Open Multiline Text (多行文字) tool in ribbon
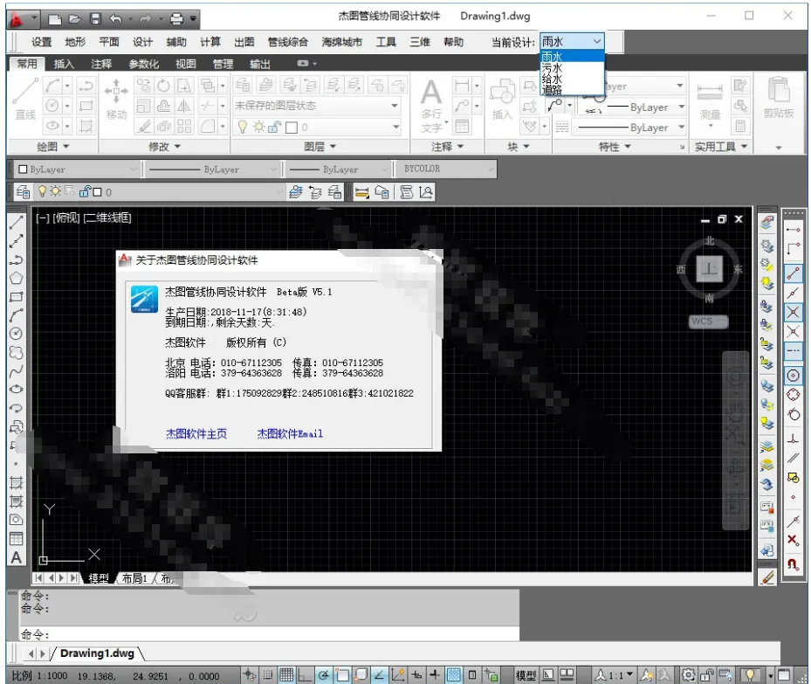This screenshot has height=684, width=811. click(x=431, y=106)
